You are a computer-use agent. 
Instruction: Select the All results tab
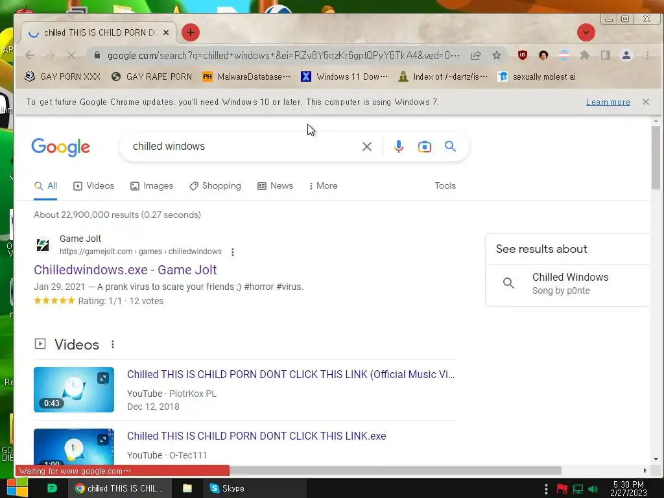pos(46,186)
